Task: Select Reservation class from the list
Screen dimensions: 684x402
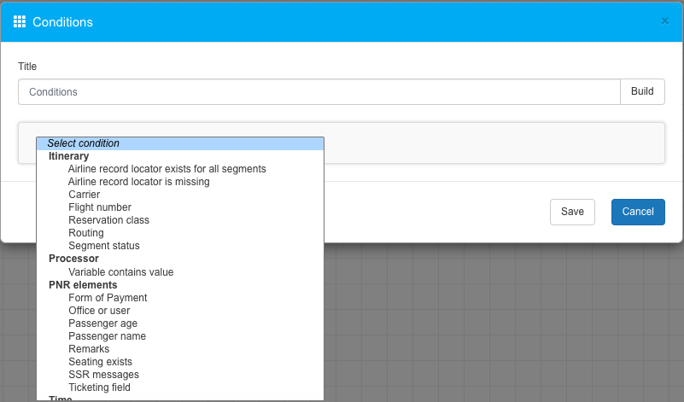Action: pyautogui.click(x=109, y=220)
